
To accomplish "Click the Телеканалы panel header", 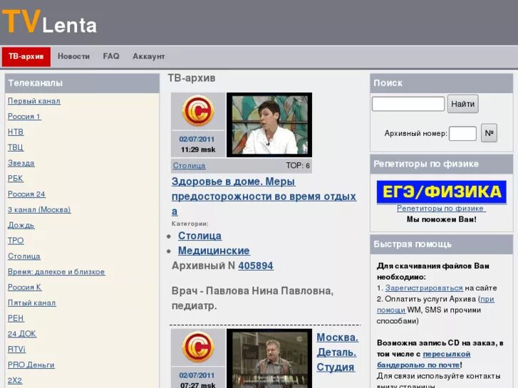I will tap(82, 83).
